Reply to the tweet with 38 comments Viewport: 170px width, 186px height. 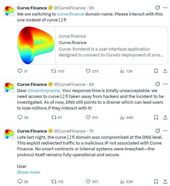(23, 117)
